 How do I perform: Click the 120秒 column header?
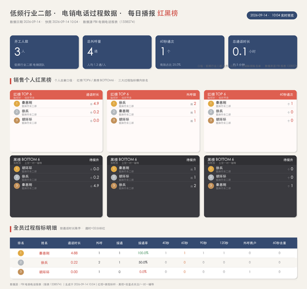[x=223, y=243]
